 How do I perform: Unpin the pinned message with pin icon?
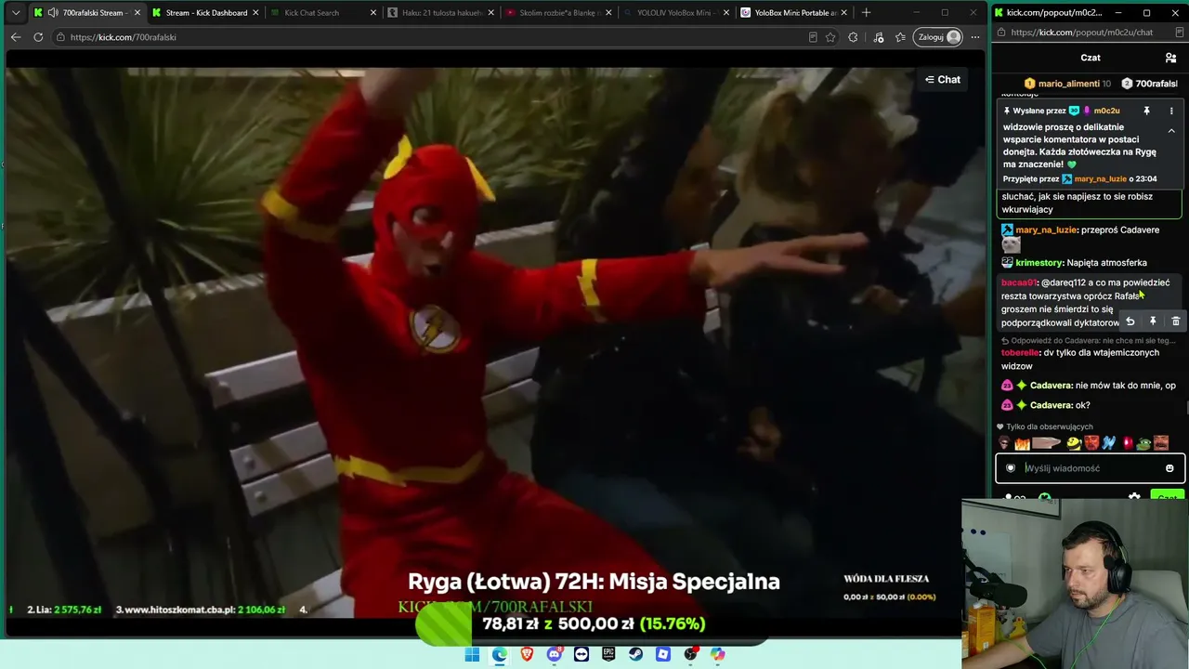(1147, 111)
